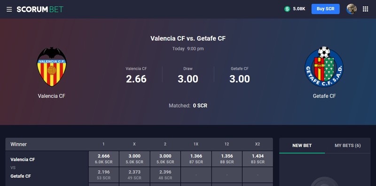Pick the 2.373 odds with 49 SCR

pos(134,175)
